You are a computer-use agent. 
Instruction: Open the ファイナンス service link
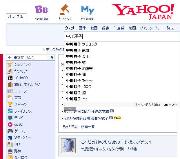tap(23, 111)
